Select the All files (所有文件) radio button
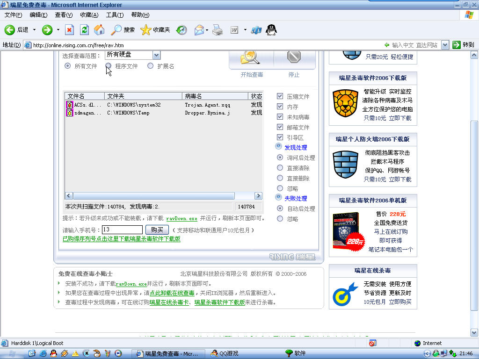 [67, 66]
